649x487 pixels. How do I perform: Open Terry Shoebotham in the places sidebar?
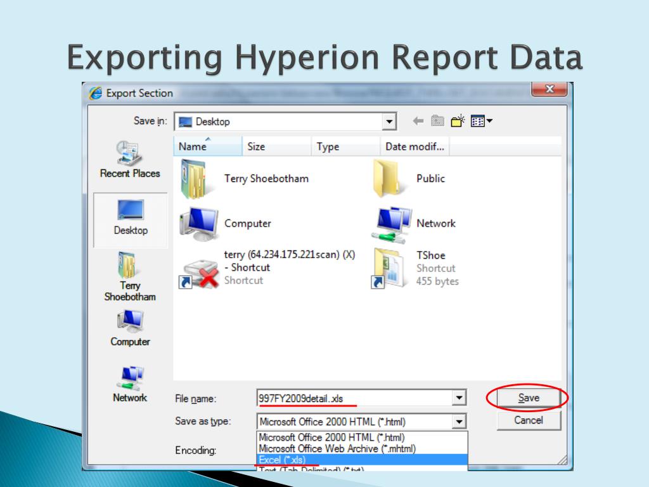click(130, 276)
